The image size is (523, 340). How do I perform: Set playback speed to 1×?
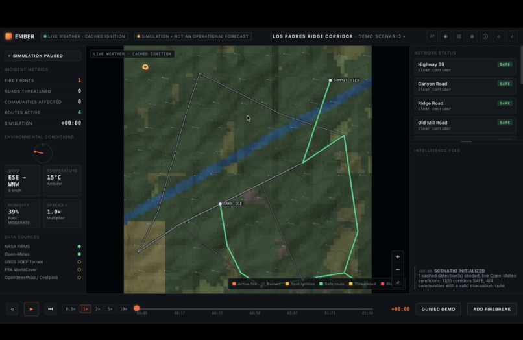(x=86, y=309)
